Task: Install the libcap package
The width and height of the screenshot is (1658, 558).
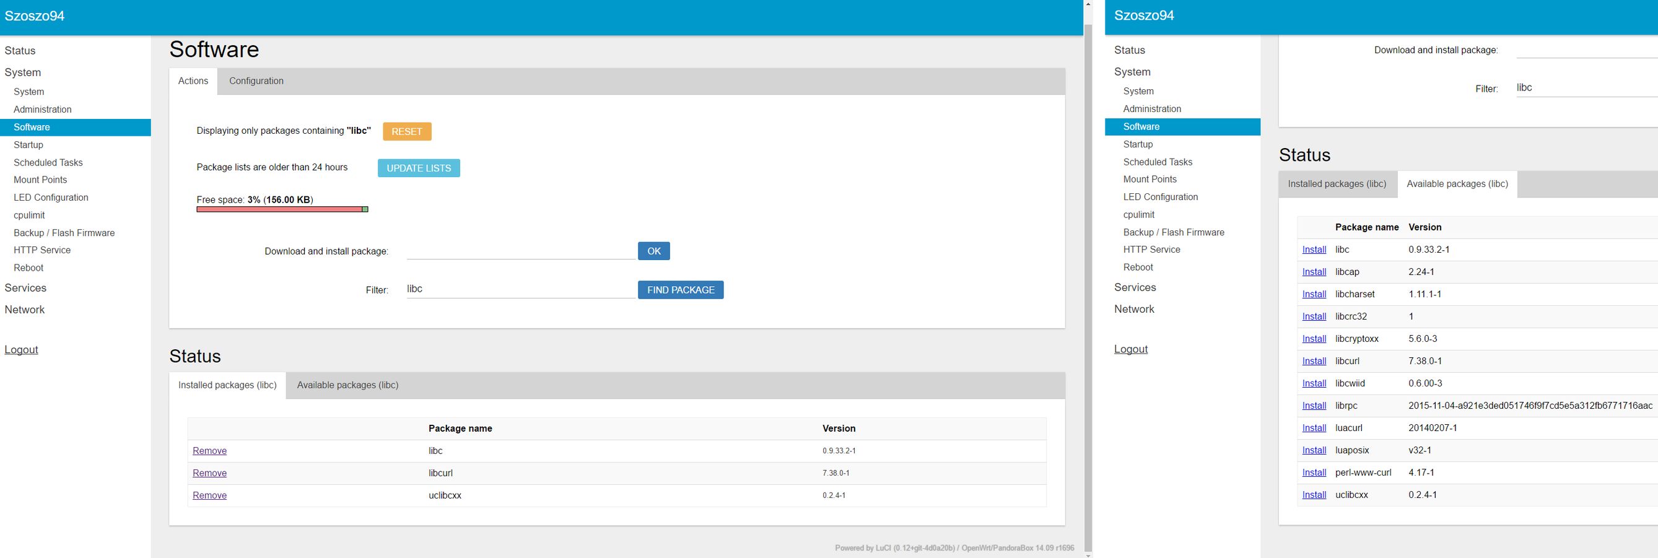Action: [x=1314, y=272]
